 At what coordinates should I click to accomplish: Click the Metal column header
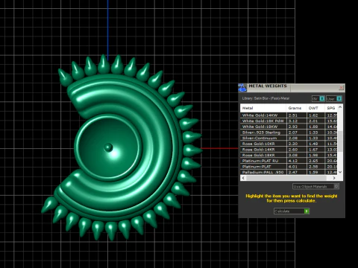point(263,108)
